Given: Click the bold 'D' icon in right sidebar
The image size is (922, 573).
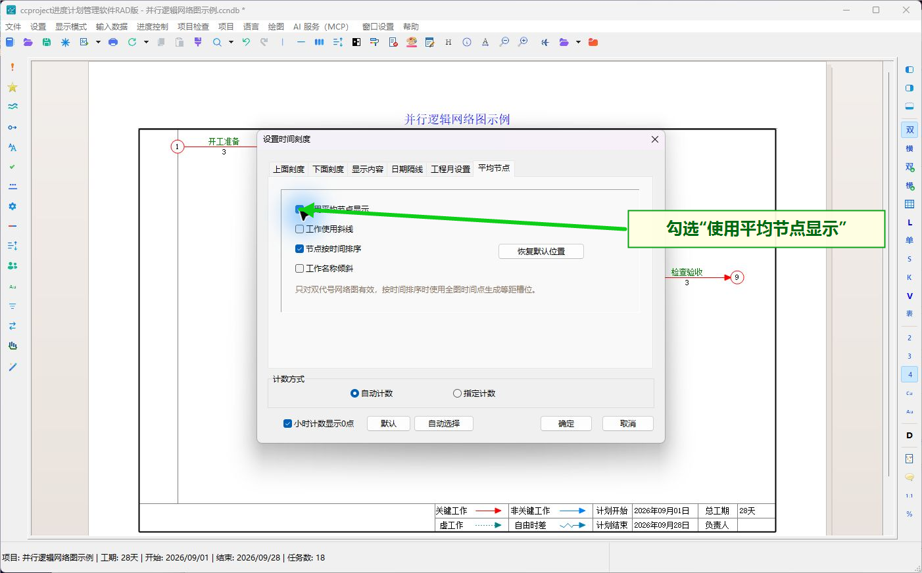Looking at the screenshot, I should (x=910, y=436).
